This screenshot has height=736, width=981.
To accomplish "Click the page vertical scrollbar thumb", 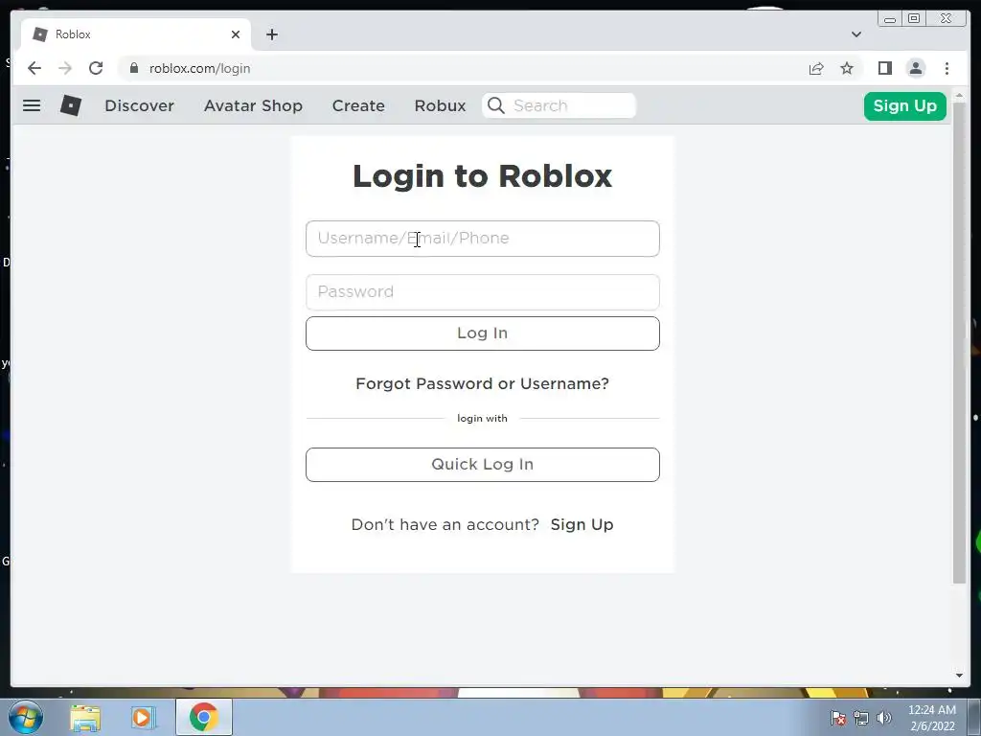I will coord(959,344).
